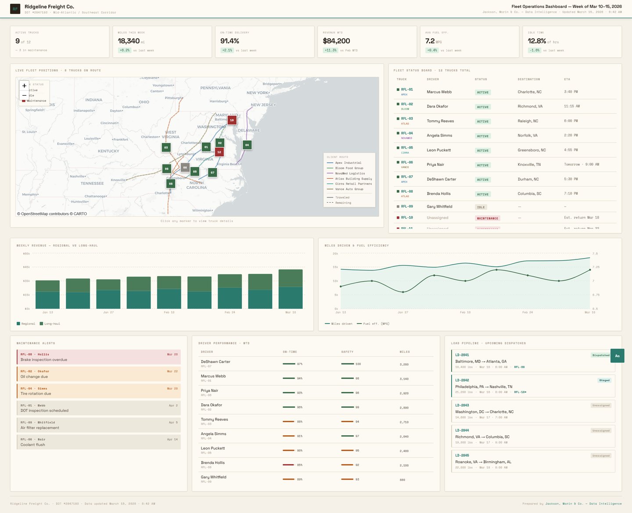This screenshot has width=632, height=513.
Task: Select maintenance truck marker 12 on map
Action: tap(219, 152)
